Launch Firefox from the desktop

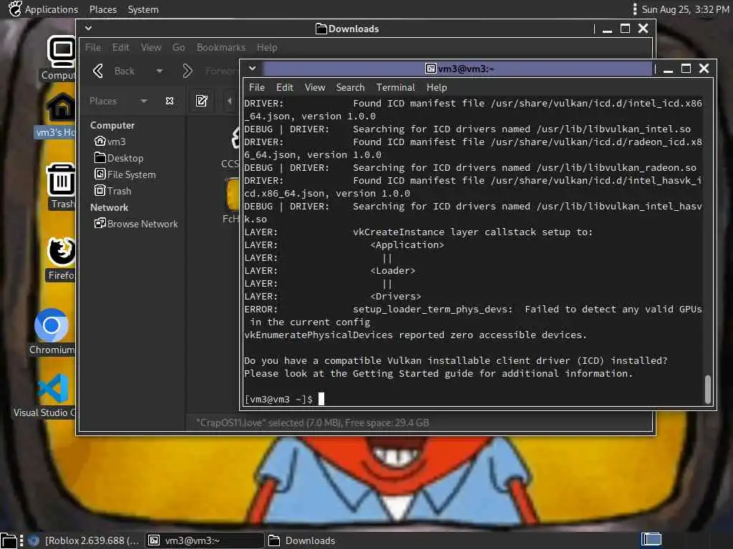(62, 259)
